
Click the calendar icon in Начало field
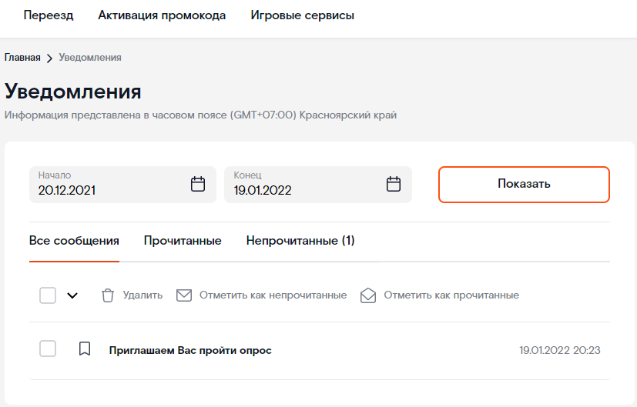[198, 184]
